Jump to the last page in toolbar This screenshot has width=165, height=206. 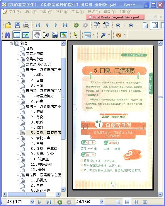point(65,25)
